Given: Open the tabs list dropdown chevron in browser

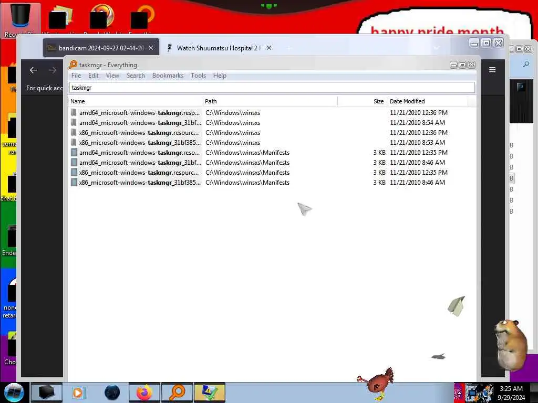Looking at the screenshot, I should [x=437, y=48].
